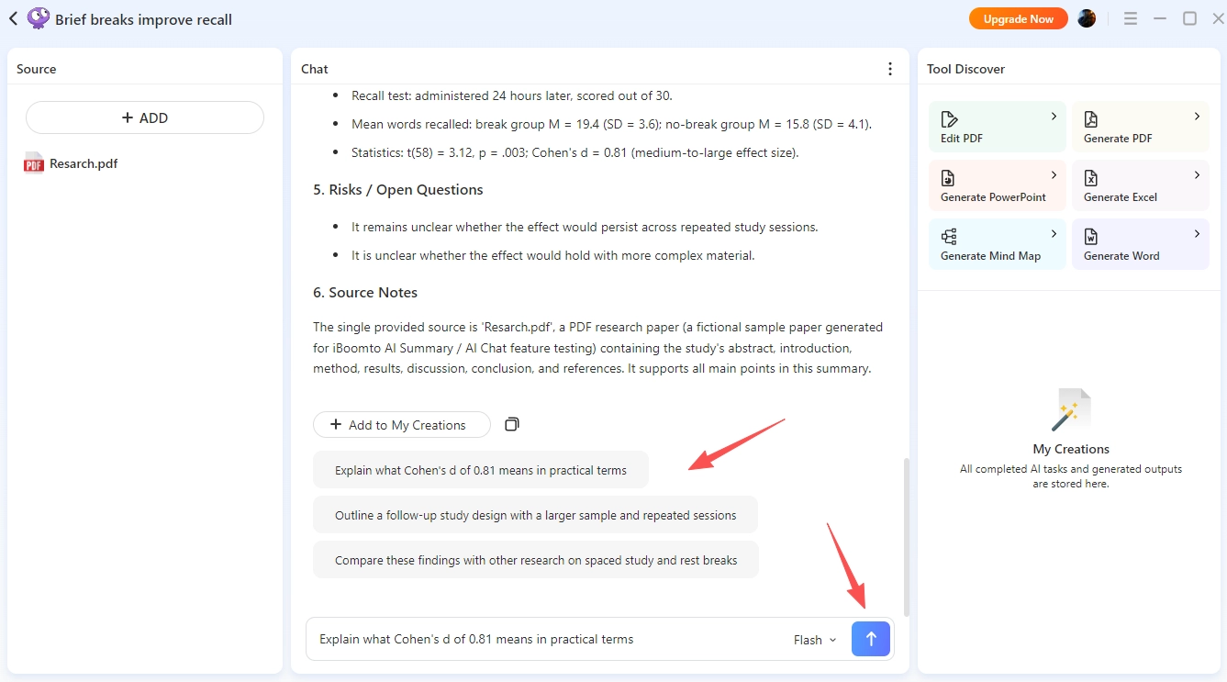
Task: Click the Edit PDF tool icon
Action: [x=949, y=118]
